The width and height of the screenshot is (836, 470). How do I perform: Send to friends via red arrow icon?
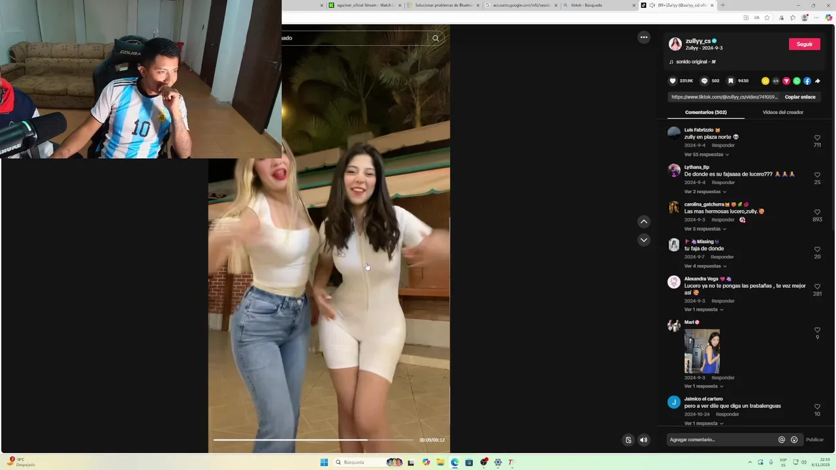click(x=786, y=81)
